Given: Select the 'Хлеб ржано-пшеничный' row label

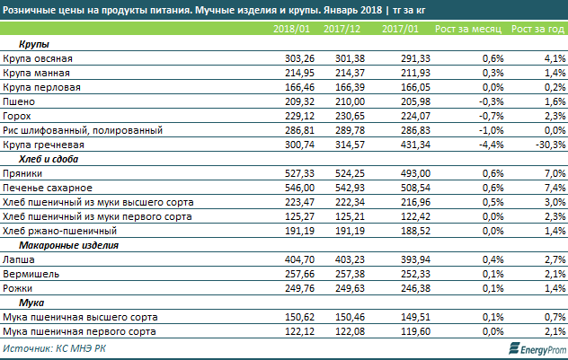Looking at the screenshot, I should (x=62, y=231).
